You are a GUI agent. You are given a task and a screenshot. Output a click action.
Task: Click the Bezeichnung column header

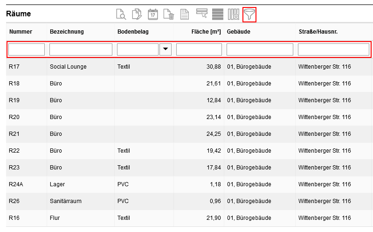(x=67, y=32)
